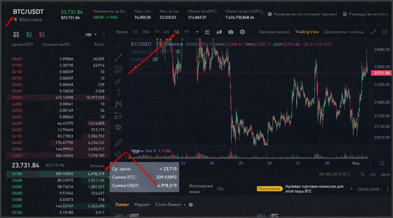Image resolution: width=393 pixels, height=218 pixels.
Task: Click buy order row at price 23700
Action: 58,174
